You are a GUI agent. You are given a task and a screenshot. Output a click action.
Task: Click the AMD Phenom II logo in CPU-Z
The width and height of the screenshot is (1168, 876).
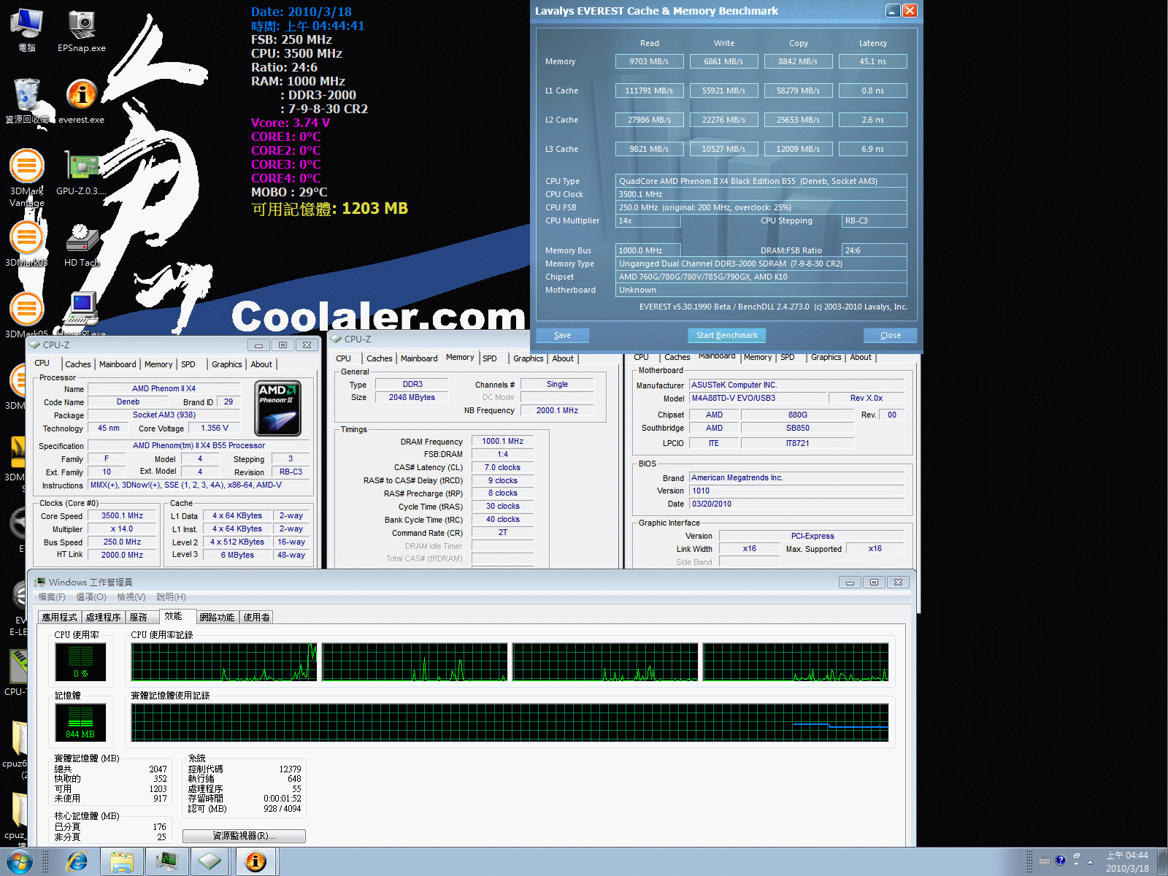[278, 409]
